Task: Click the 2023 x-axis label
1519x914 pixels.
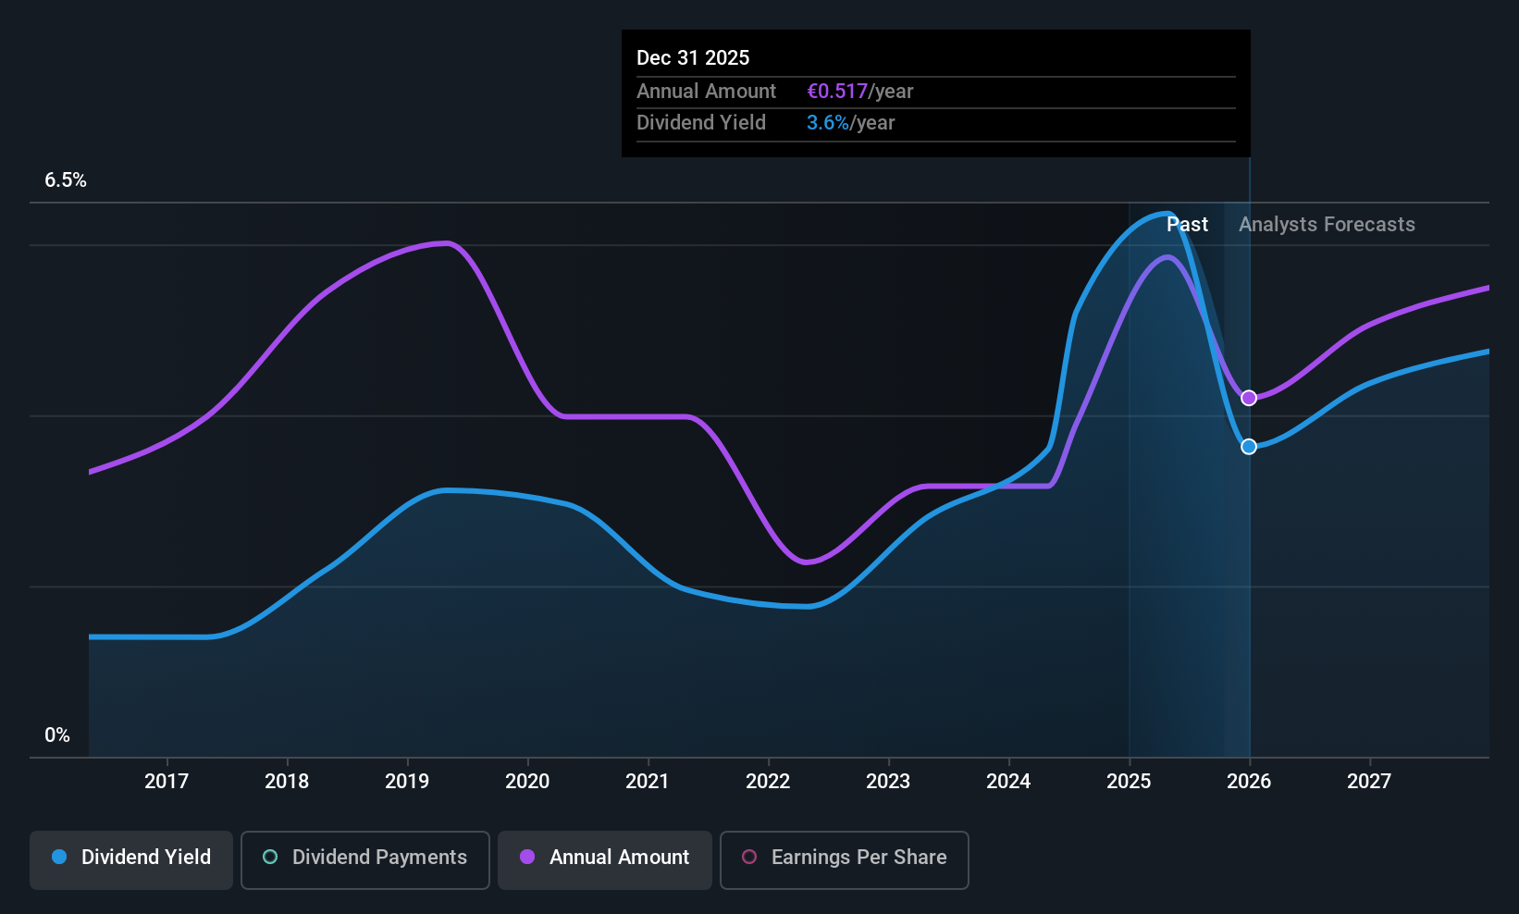Action: (888, 782)
